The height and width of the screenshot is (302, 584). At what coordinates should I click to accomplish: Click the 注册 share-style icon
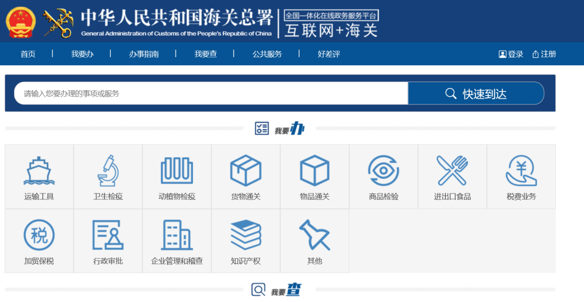(535, 55)
